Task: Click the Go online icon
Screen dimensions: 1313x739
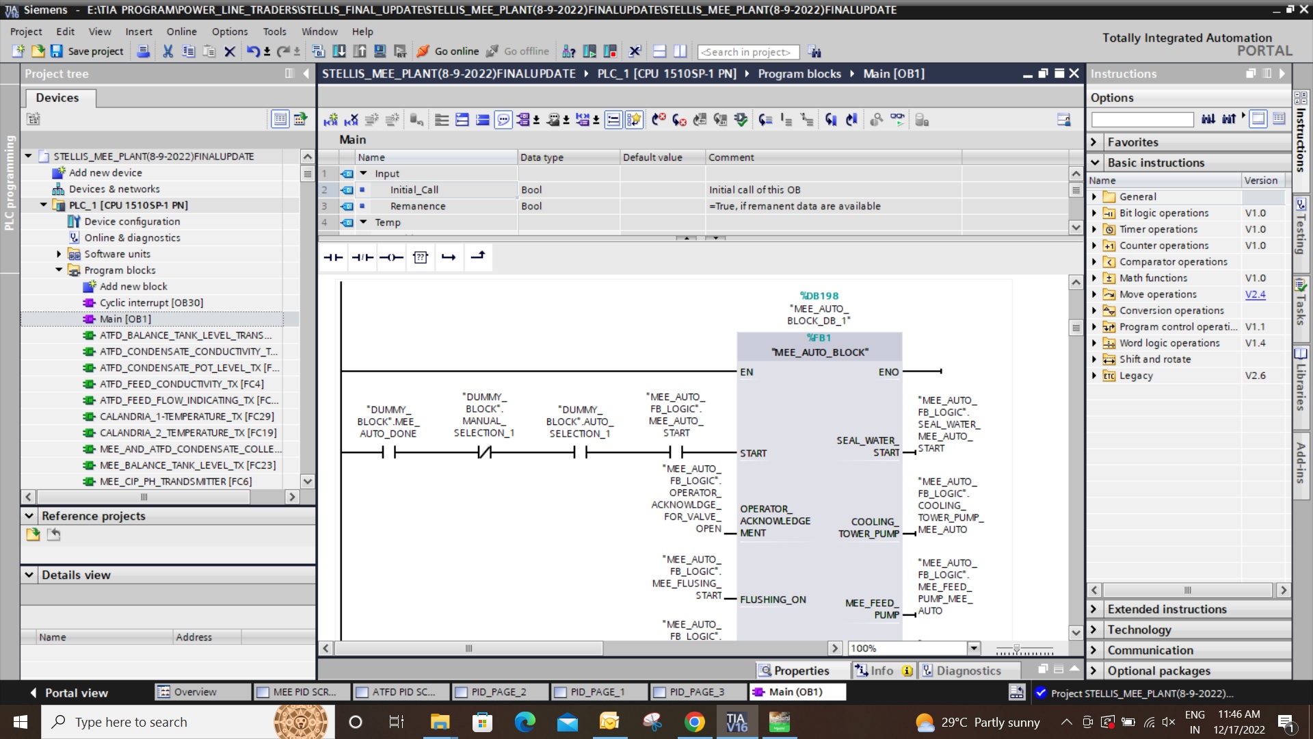Action: coord(423,51)
